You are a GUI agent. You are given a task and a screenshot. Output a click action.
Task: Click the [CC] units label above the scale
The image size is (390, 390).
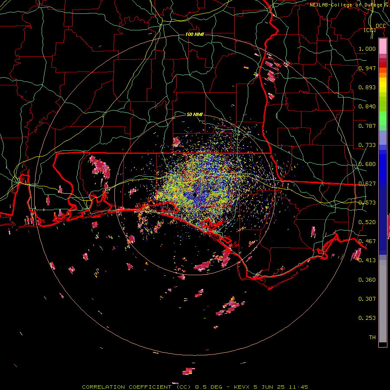pos(370,30)
